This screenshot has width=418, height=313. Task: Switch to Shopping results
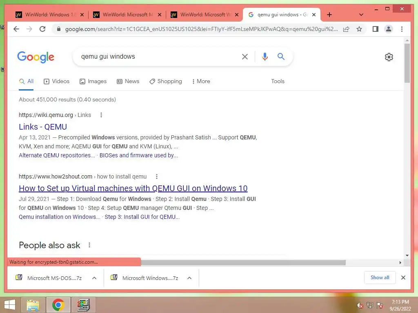[166, 82]
